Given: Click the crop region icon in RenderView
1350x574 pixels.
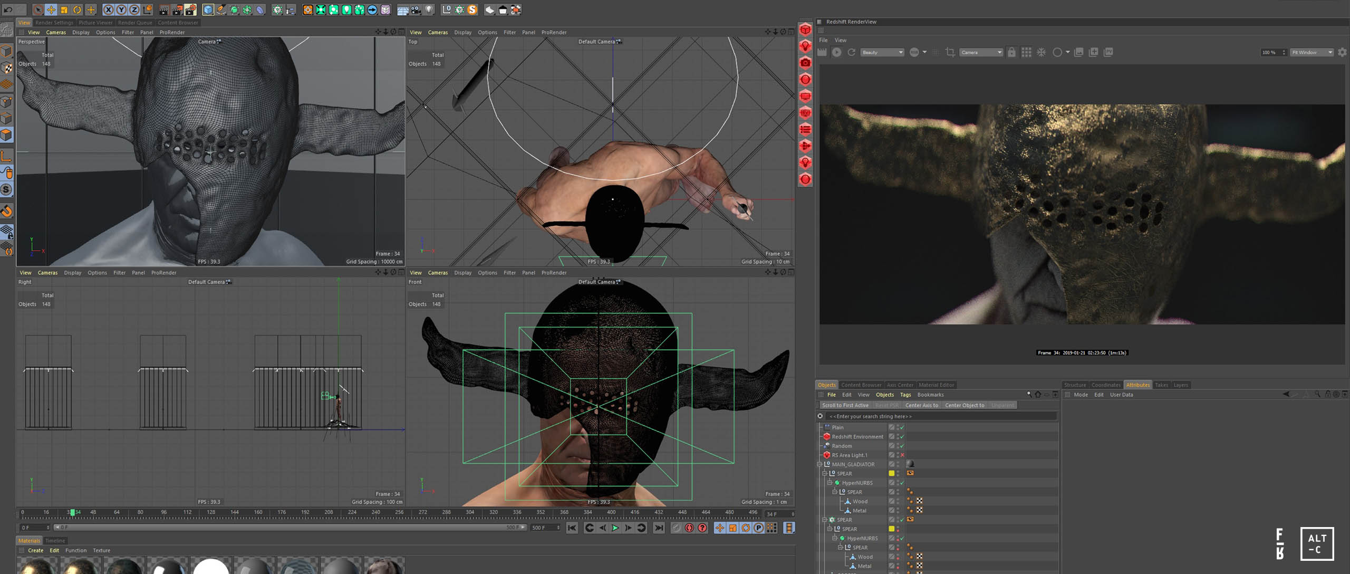Looking at the screenshot, I should pos(950,52).
